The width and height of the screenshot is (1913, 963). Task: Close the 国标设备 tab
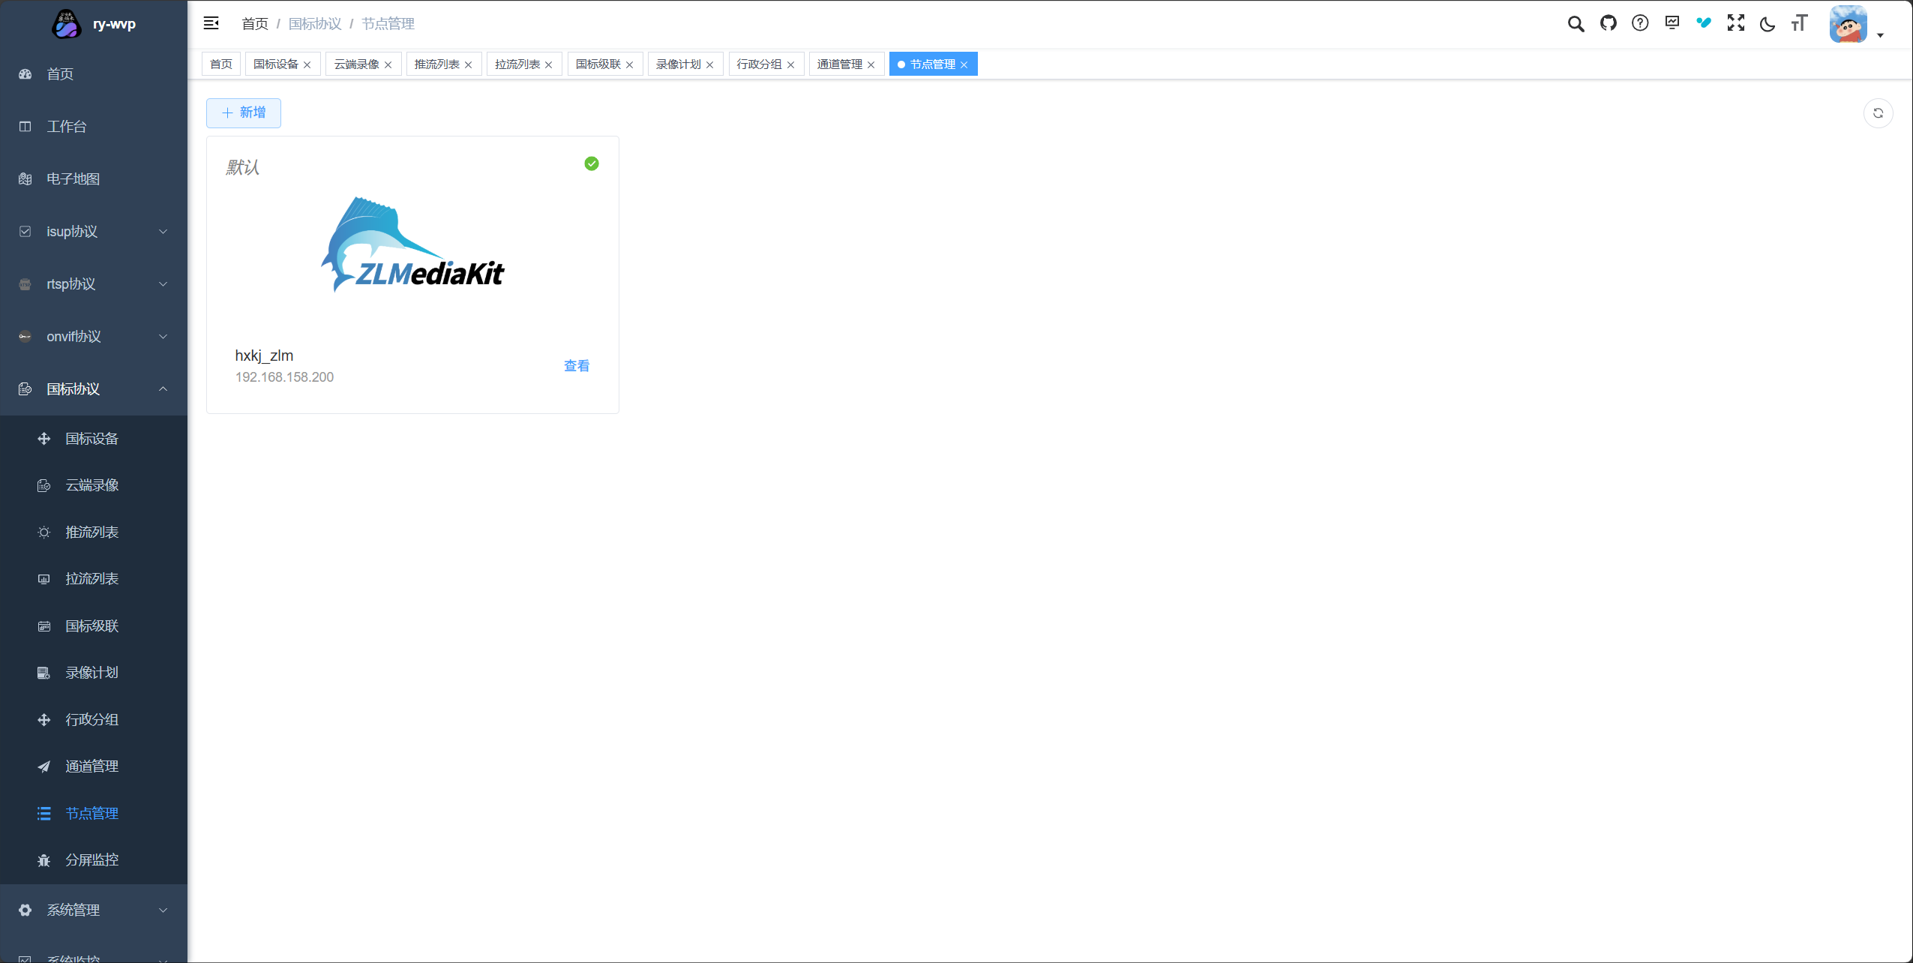point(307,65)
